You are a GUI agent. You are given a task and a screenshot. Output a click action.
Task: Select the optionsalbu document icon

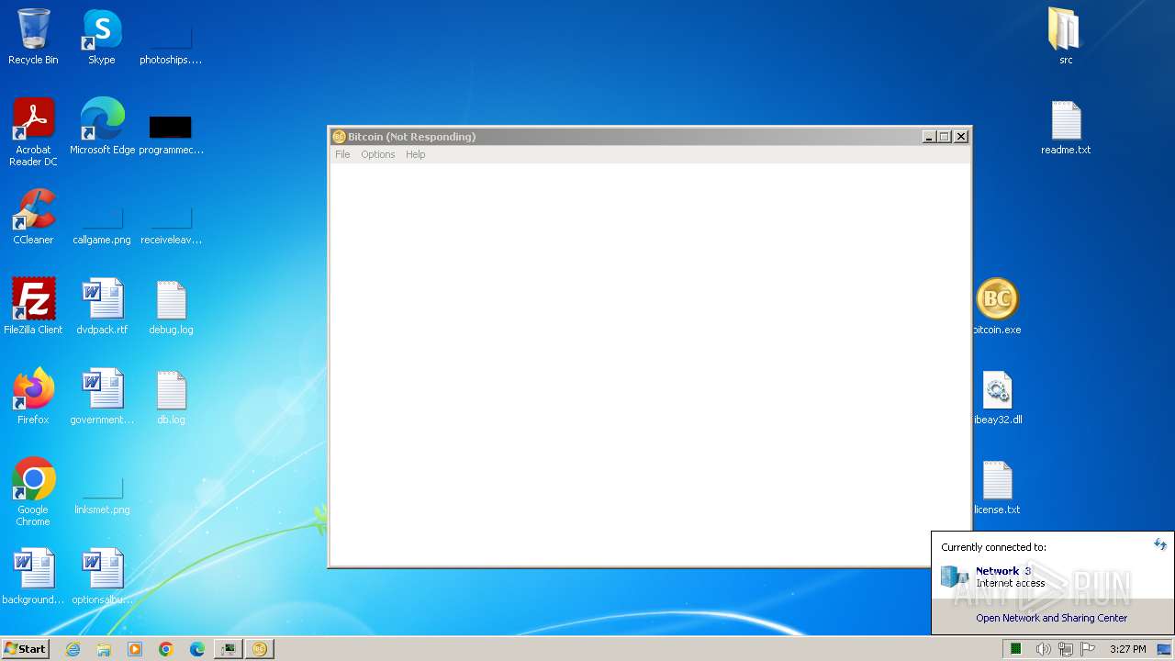coord(102,577)
